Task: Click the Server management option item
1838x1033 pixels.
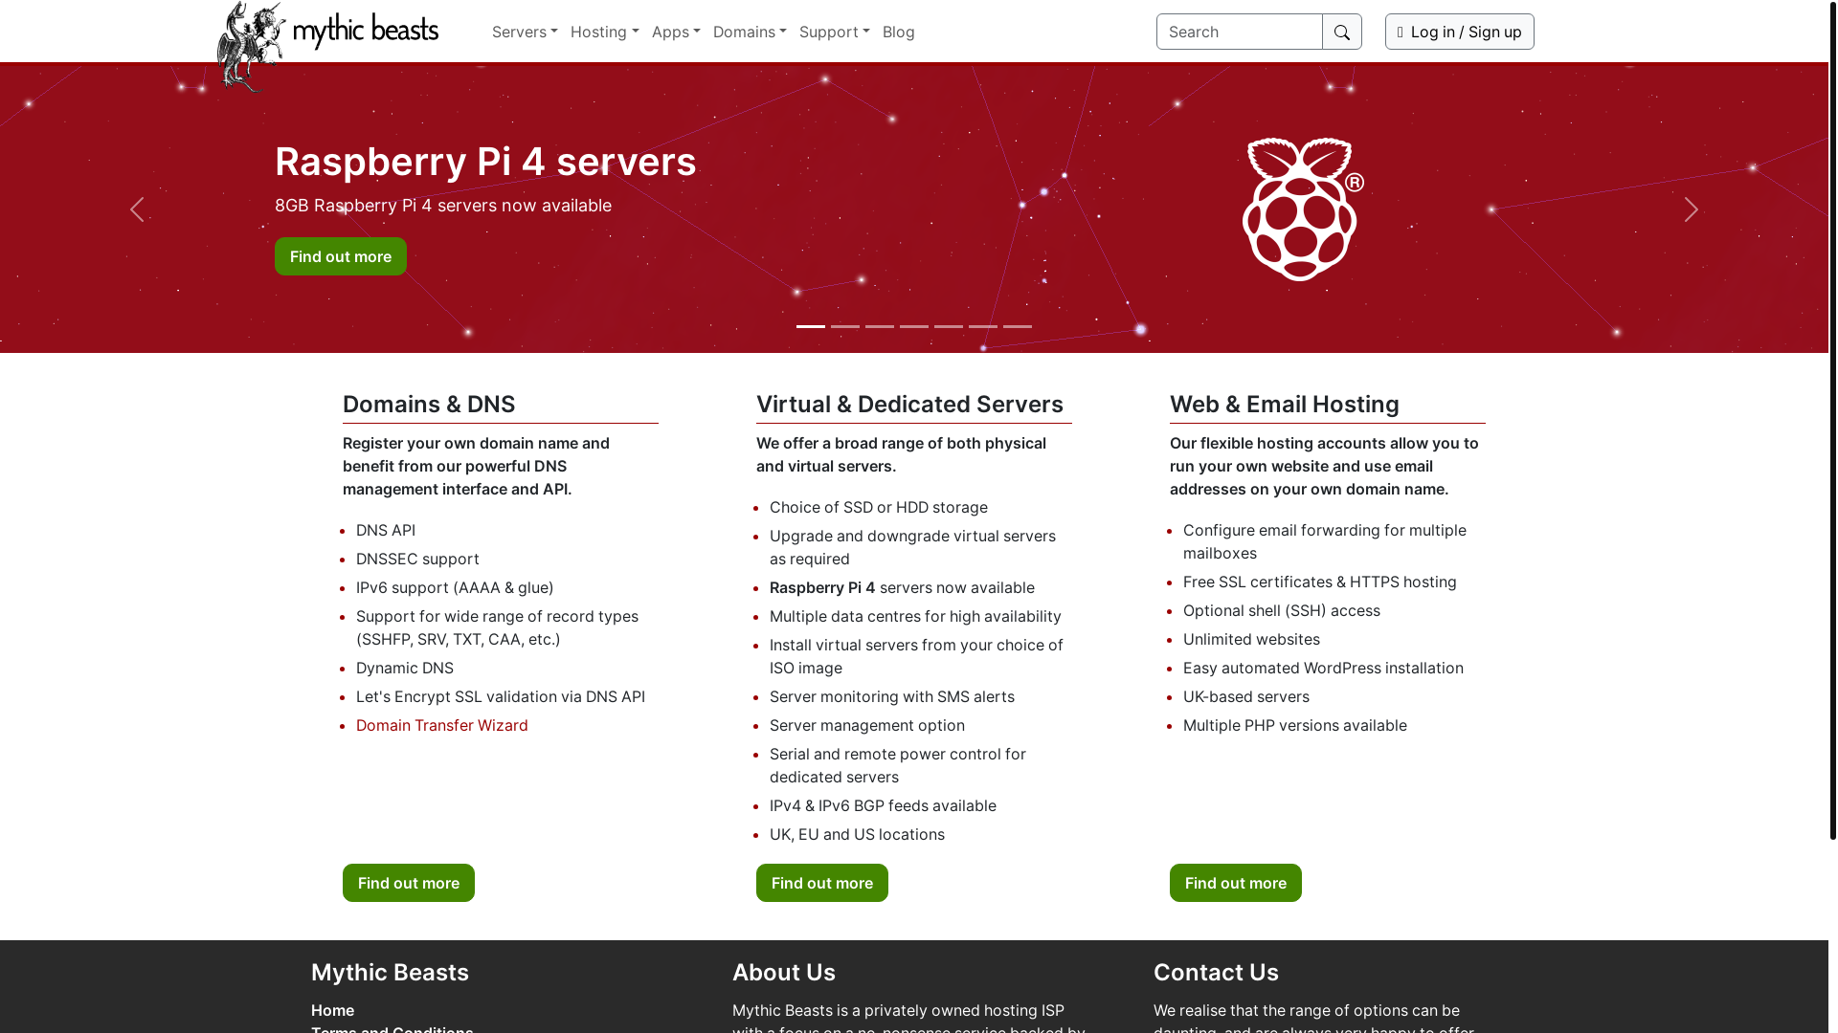Action: [867, 725]
